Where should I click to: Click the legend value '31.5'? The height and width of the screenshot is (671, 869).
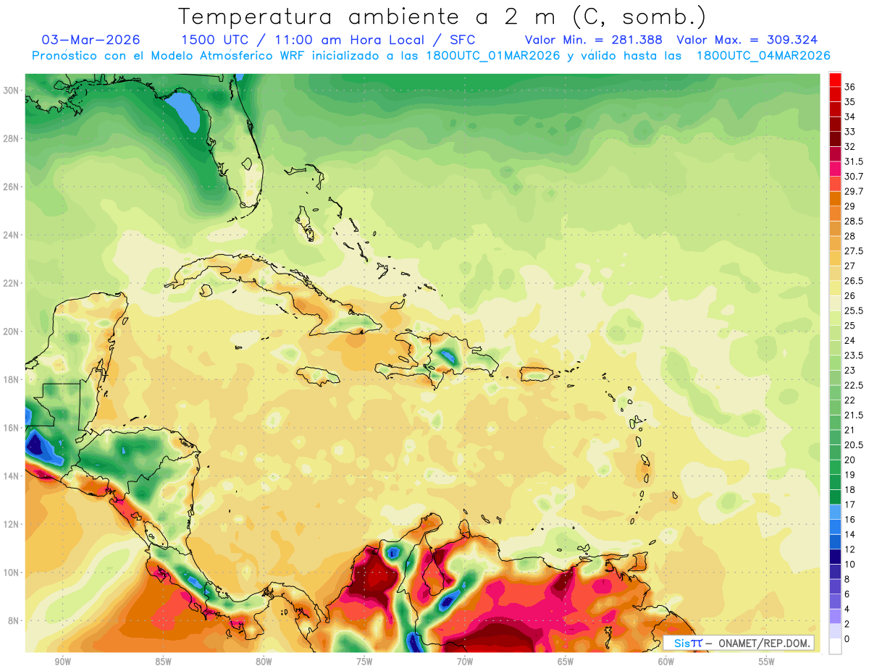point(854,161)
